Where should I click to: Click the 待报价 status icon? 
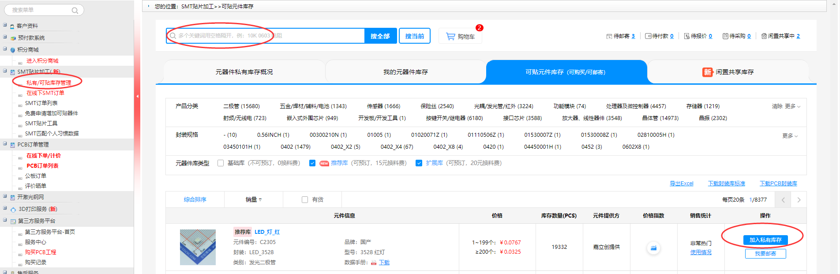(x=686, y=36)
